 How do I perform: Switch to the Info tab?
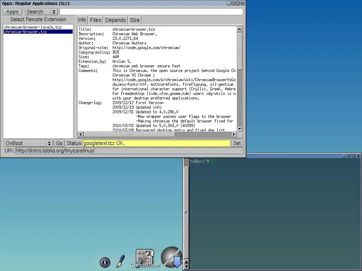click(x=82, y=20)
